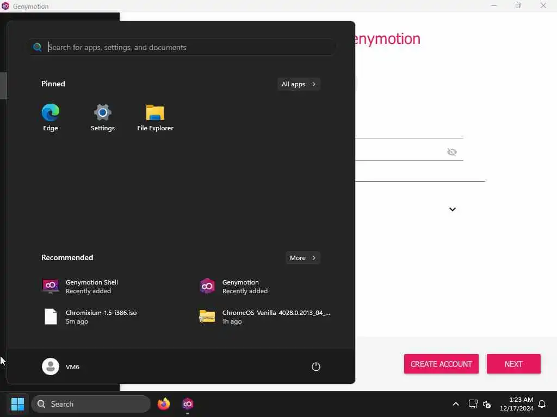Close the Genymotion window

(543, 5)
